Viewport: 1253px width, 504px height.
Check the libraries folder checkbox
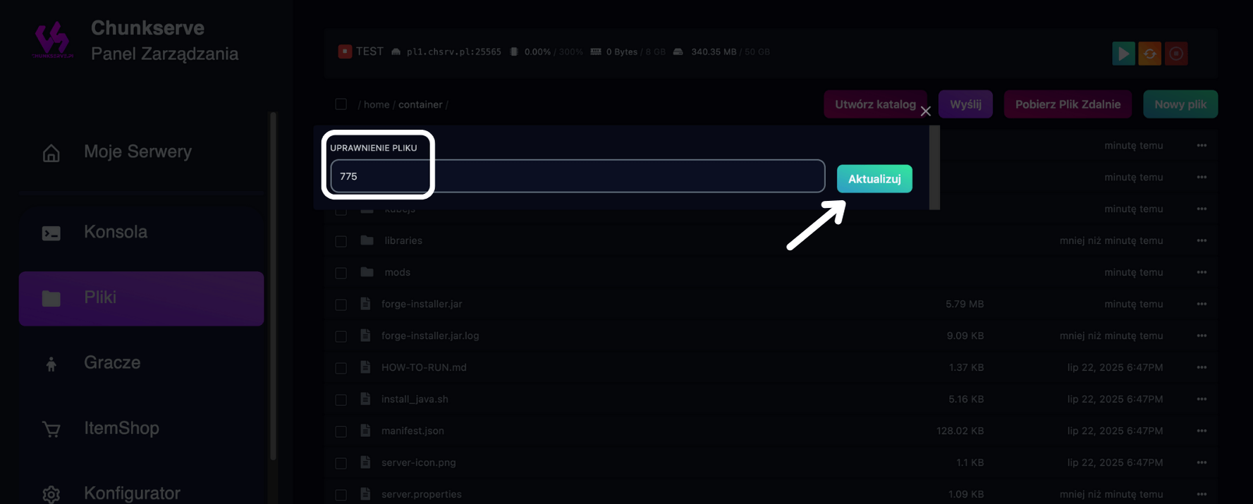(x=341, y=241)
